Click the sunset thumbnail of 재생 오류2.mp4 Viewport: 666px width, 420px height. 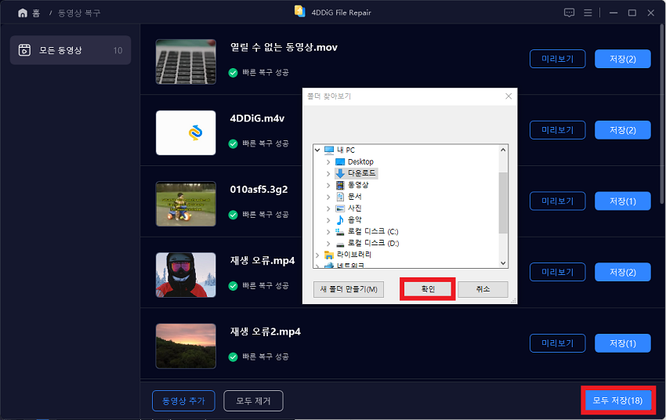coord(186,346)
